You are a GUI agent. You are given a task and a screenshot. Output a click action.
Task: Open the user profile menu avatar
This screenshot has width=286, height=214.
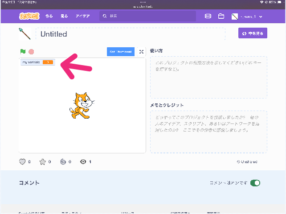tap(235, 16)
